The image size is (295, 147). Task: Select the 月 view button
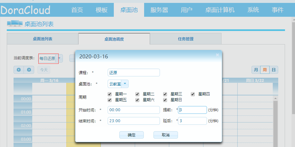[x=256, y=70]
